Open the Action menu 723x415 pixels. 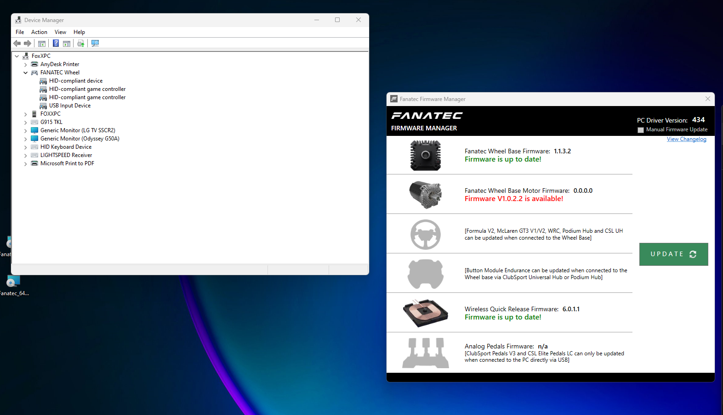pos(39,32)
